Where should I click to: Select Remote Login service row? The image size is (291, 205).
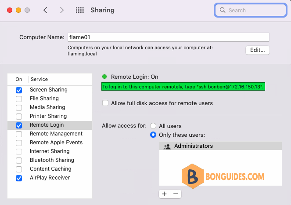tap(50, 125)
